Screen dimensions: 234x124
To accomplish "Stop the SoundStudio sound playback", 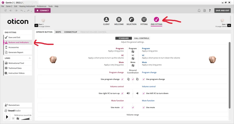I will point(13,118).
